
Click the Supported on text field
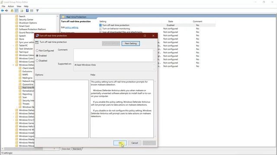coord(113,67)
